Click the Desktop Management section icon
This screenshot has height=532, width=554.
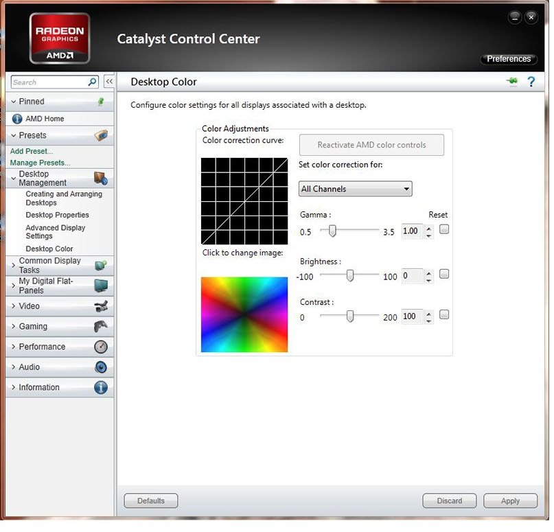[101, 179]
